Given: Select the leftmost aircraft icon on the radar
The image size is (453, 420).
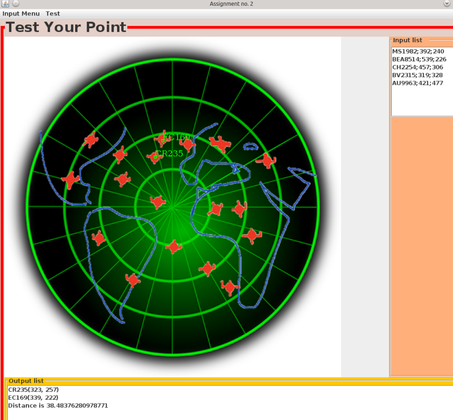Looking at the screenshot, I should pyautogui.click(x=71, y=180).
